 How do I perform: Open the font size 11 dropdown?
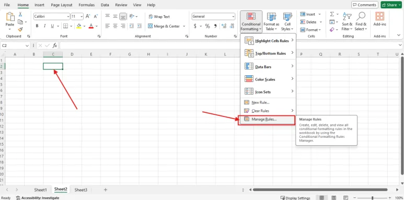[82, 17]
